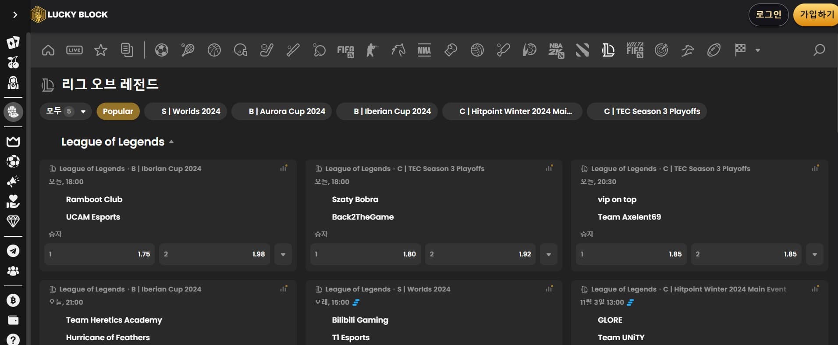Open the Bitcoin sidebar icon
The image size is (838, 345).
tap(13, 300)
